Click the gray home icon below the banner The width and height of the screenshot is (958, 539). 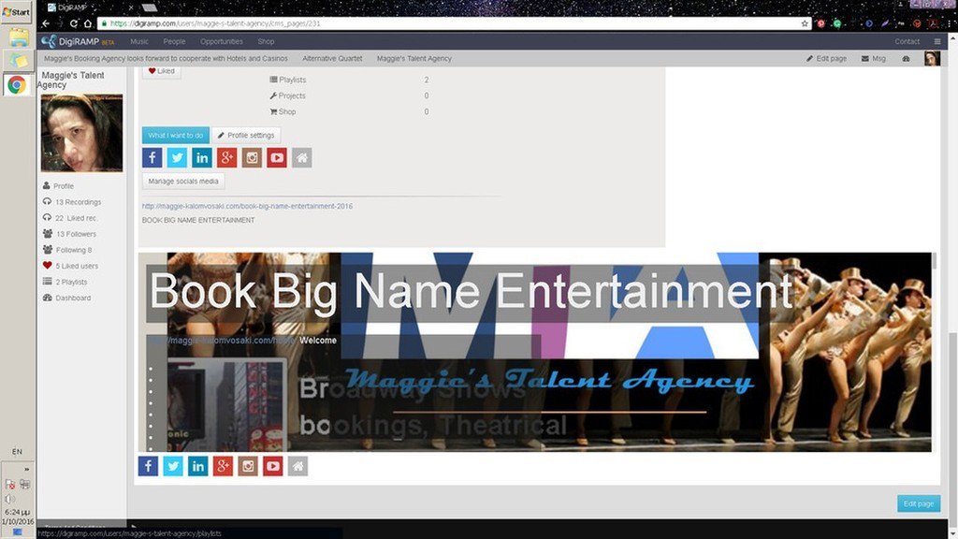click(298, 466)
